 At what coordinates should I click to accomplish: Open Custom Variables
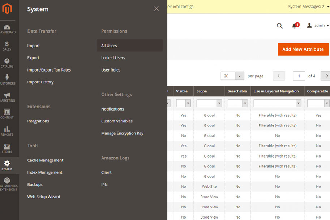coord(117,121)
